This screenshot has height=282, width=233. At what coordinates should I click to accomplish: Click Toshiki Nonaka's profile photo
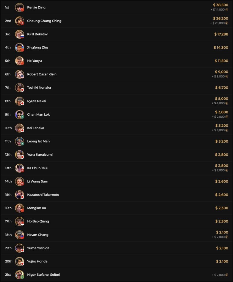click(x=19, y=88)
